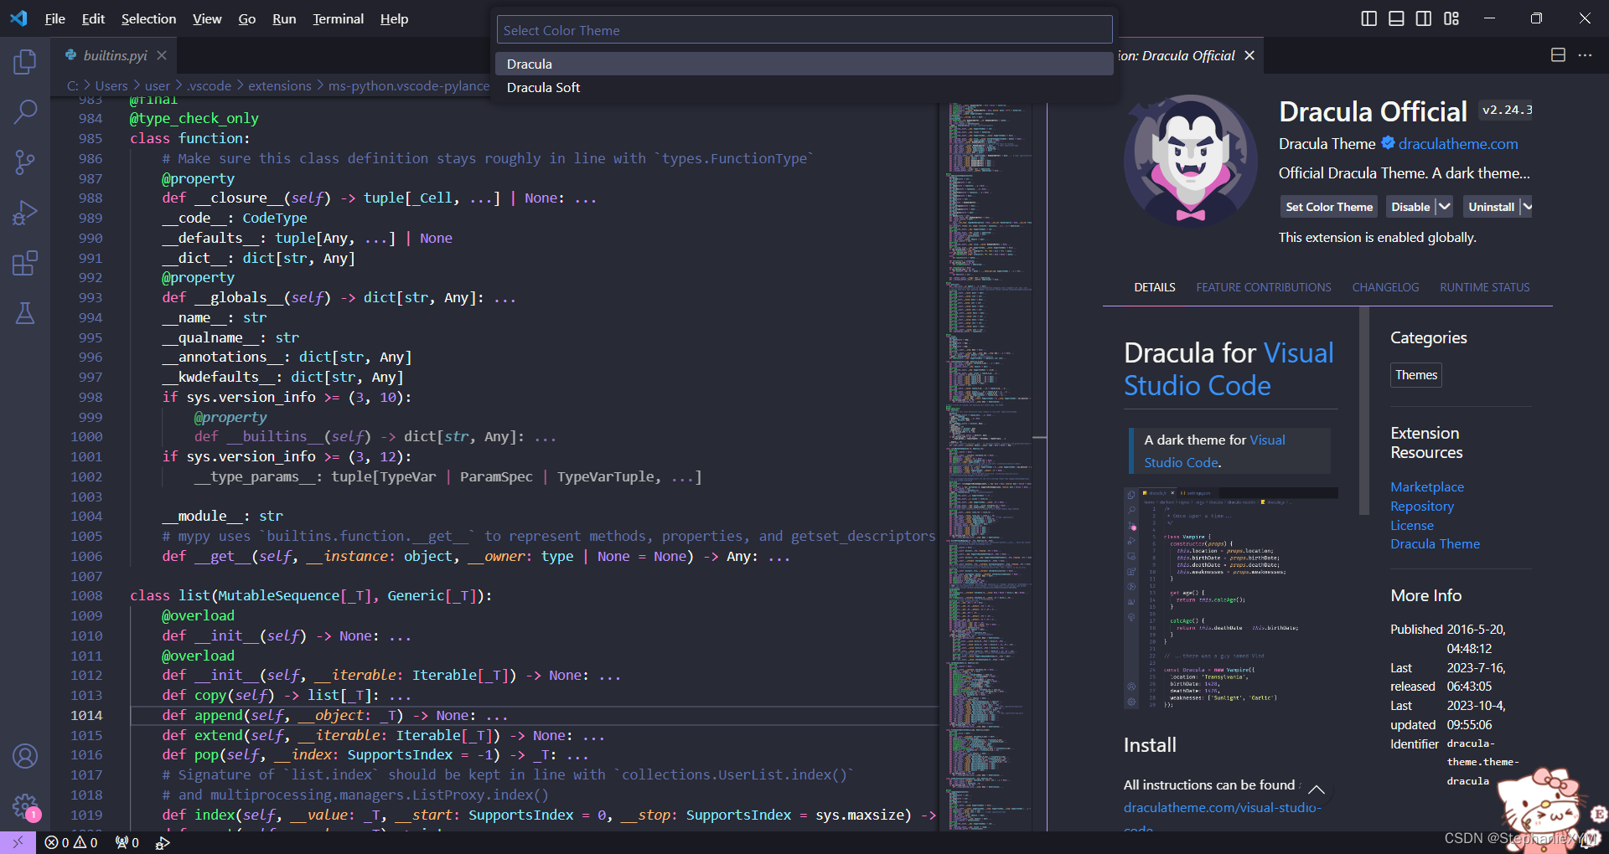Expand the Disable dropdown arrow
The width and height of the screenshot is (1609, 854).
1444,207
